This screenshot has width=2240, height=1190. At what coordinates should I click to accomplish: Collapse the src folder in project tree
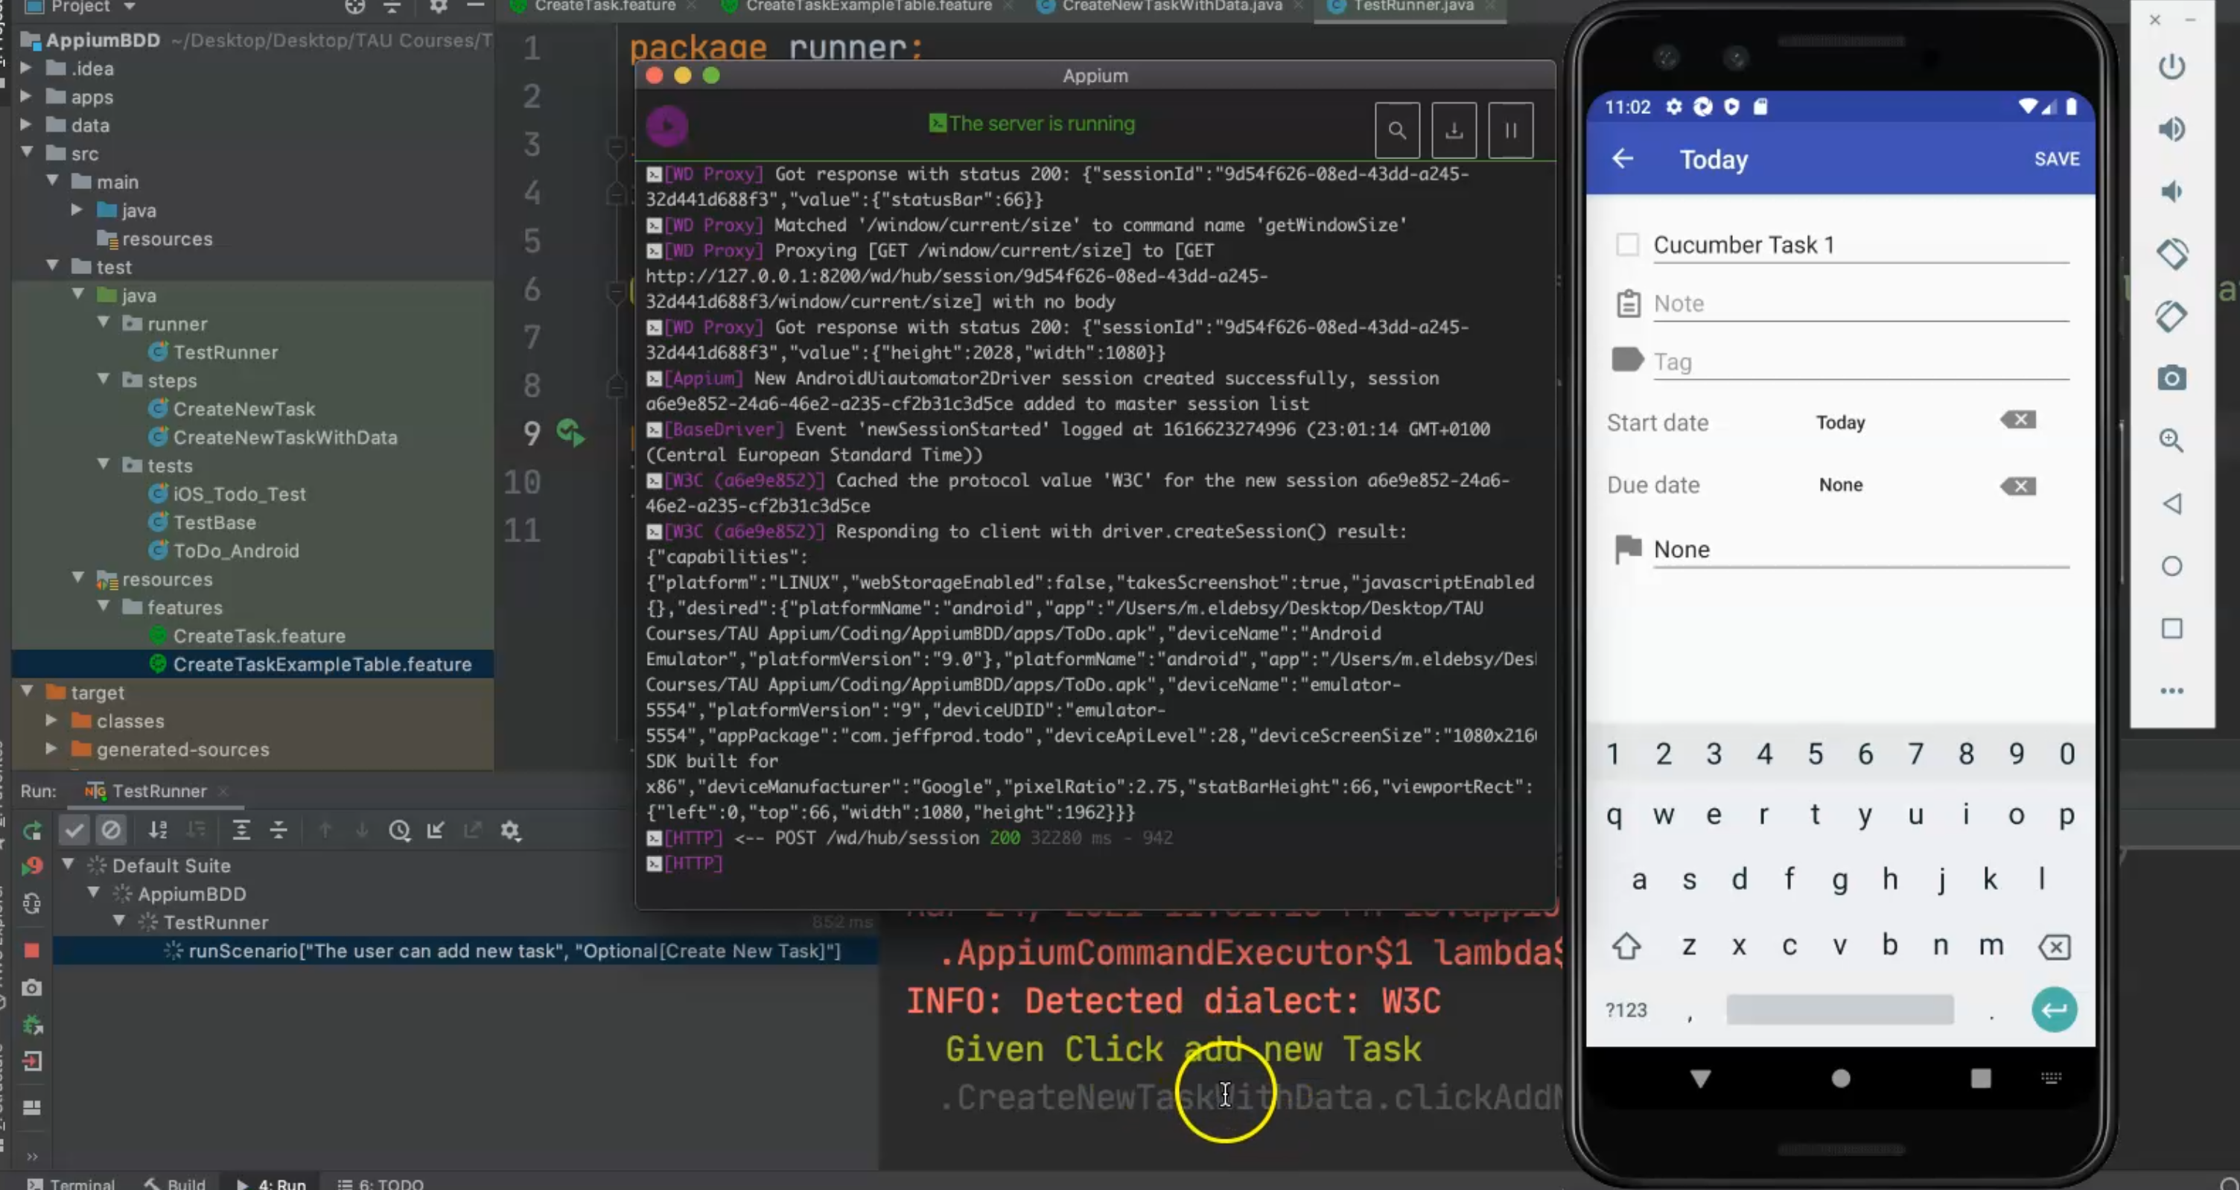(27, 152)
